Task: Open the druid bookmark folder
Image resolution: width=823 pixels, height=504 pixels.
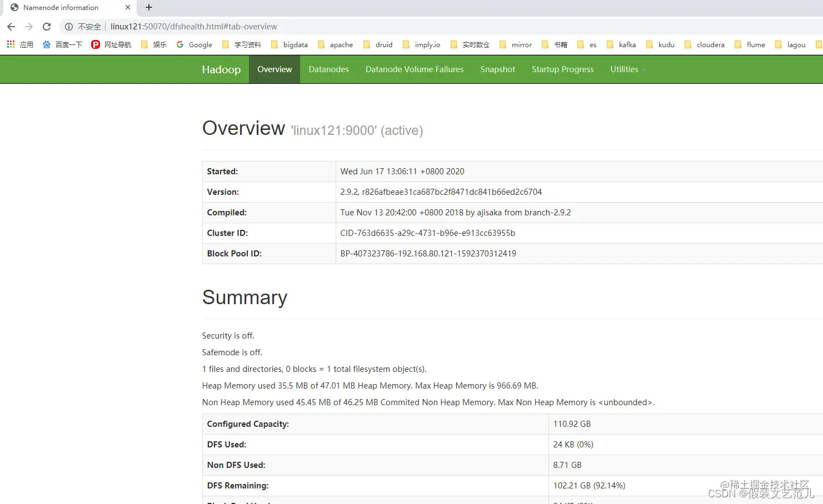Action: (378, 44)
